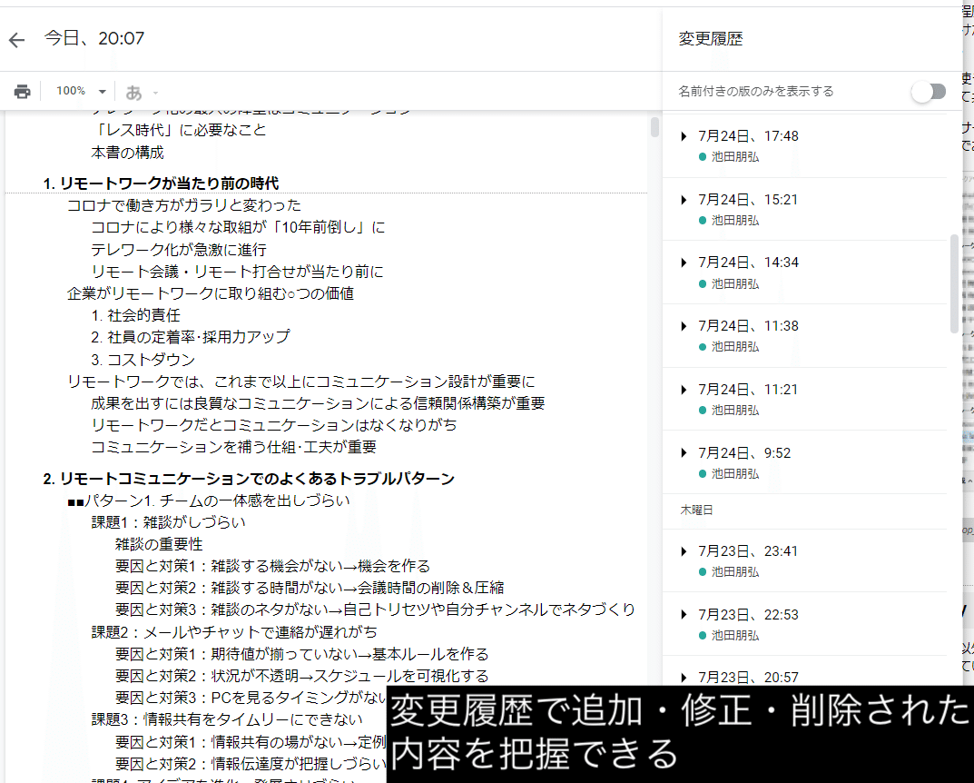Image resolution: width=974 pixels, height=783 pixels.
Task: Click the Print icon in the toolbar
Action: [x=22, y=91]
